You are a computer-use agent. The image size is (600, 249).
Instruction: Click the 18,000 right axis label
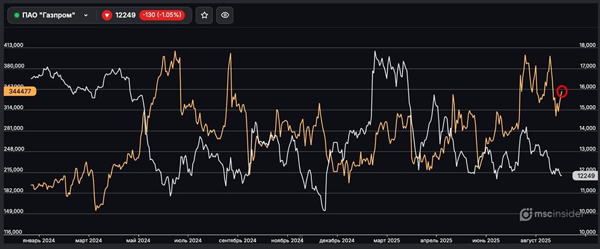pos(586,45)
